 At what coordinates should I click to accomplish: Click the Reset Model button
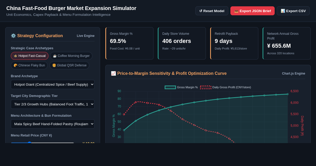click(x=212, y=11)
